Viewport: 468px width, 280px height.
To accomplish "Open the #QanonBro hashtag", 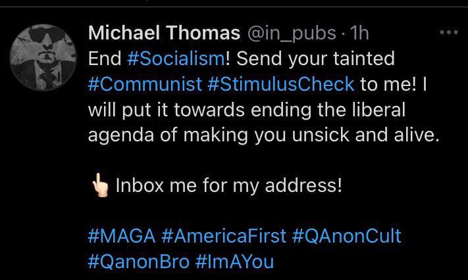I will (138, 262).
